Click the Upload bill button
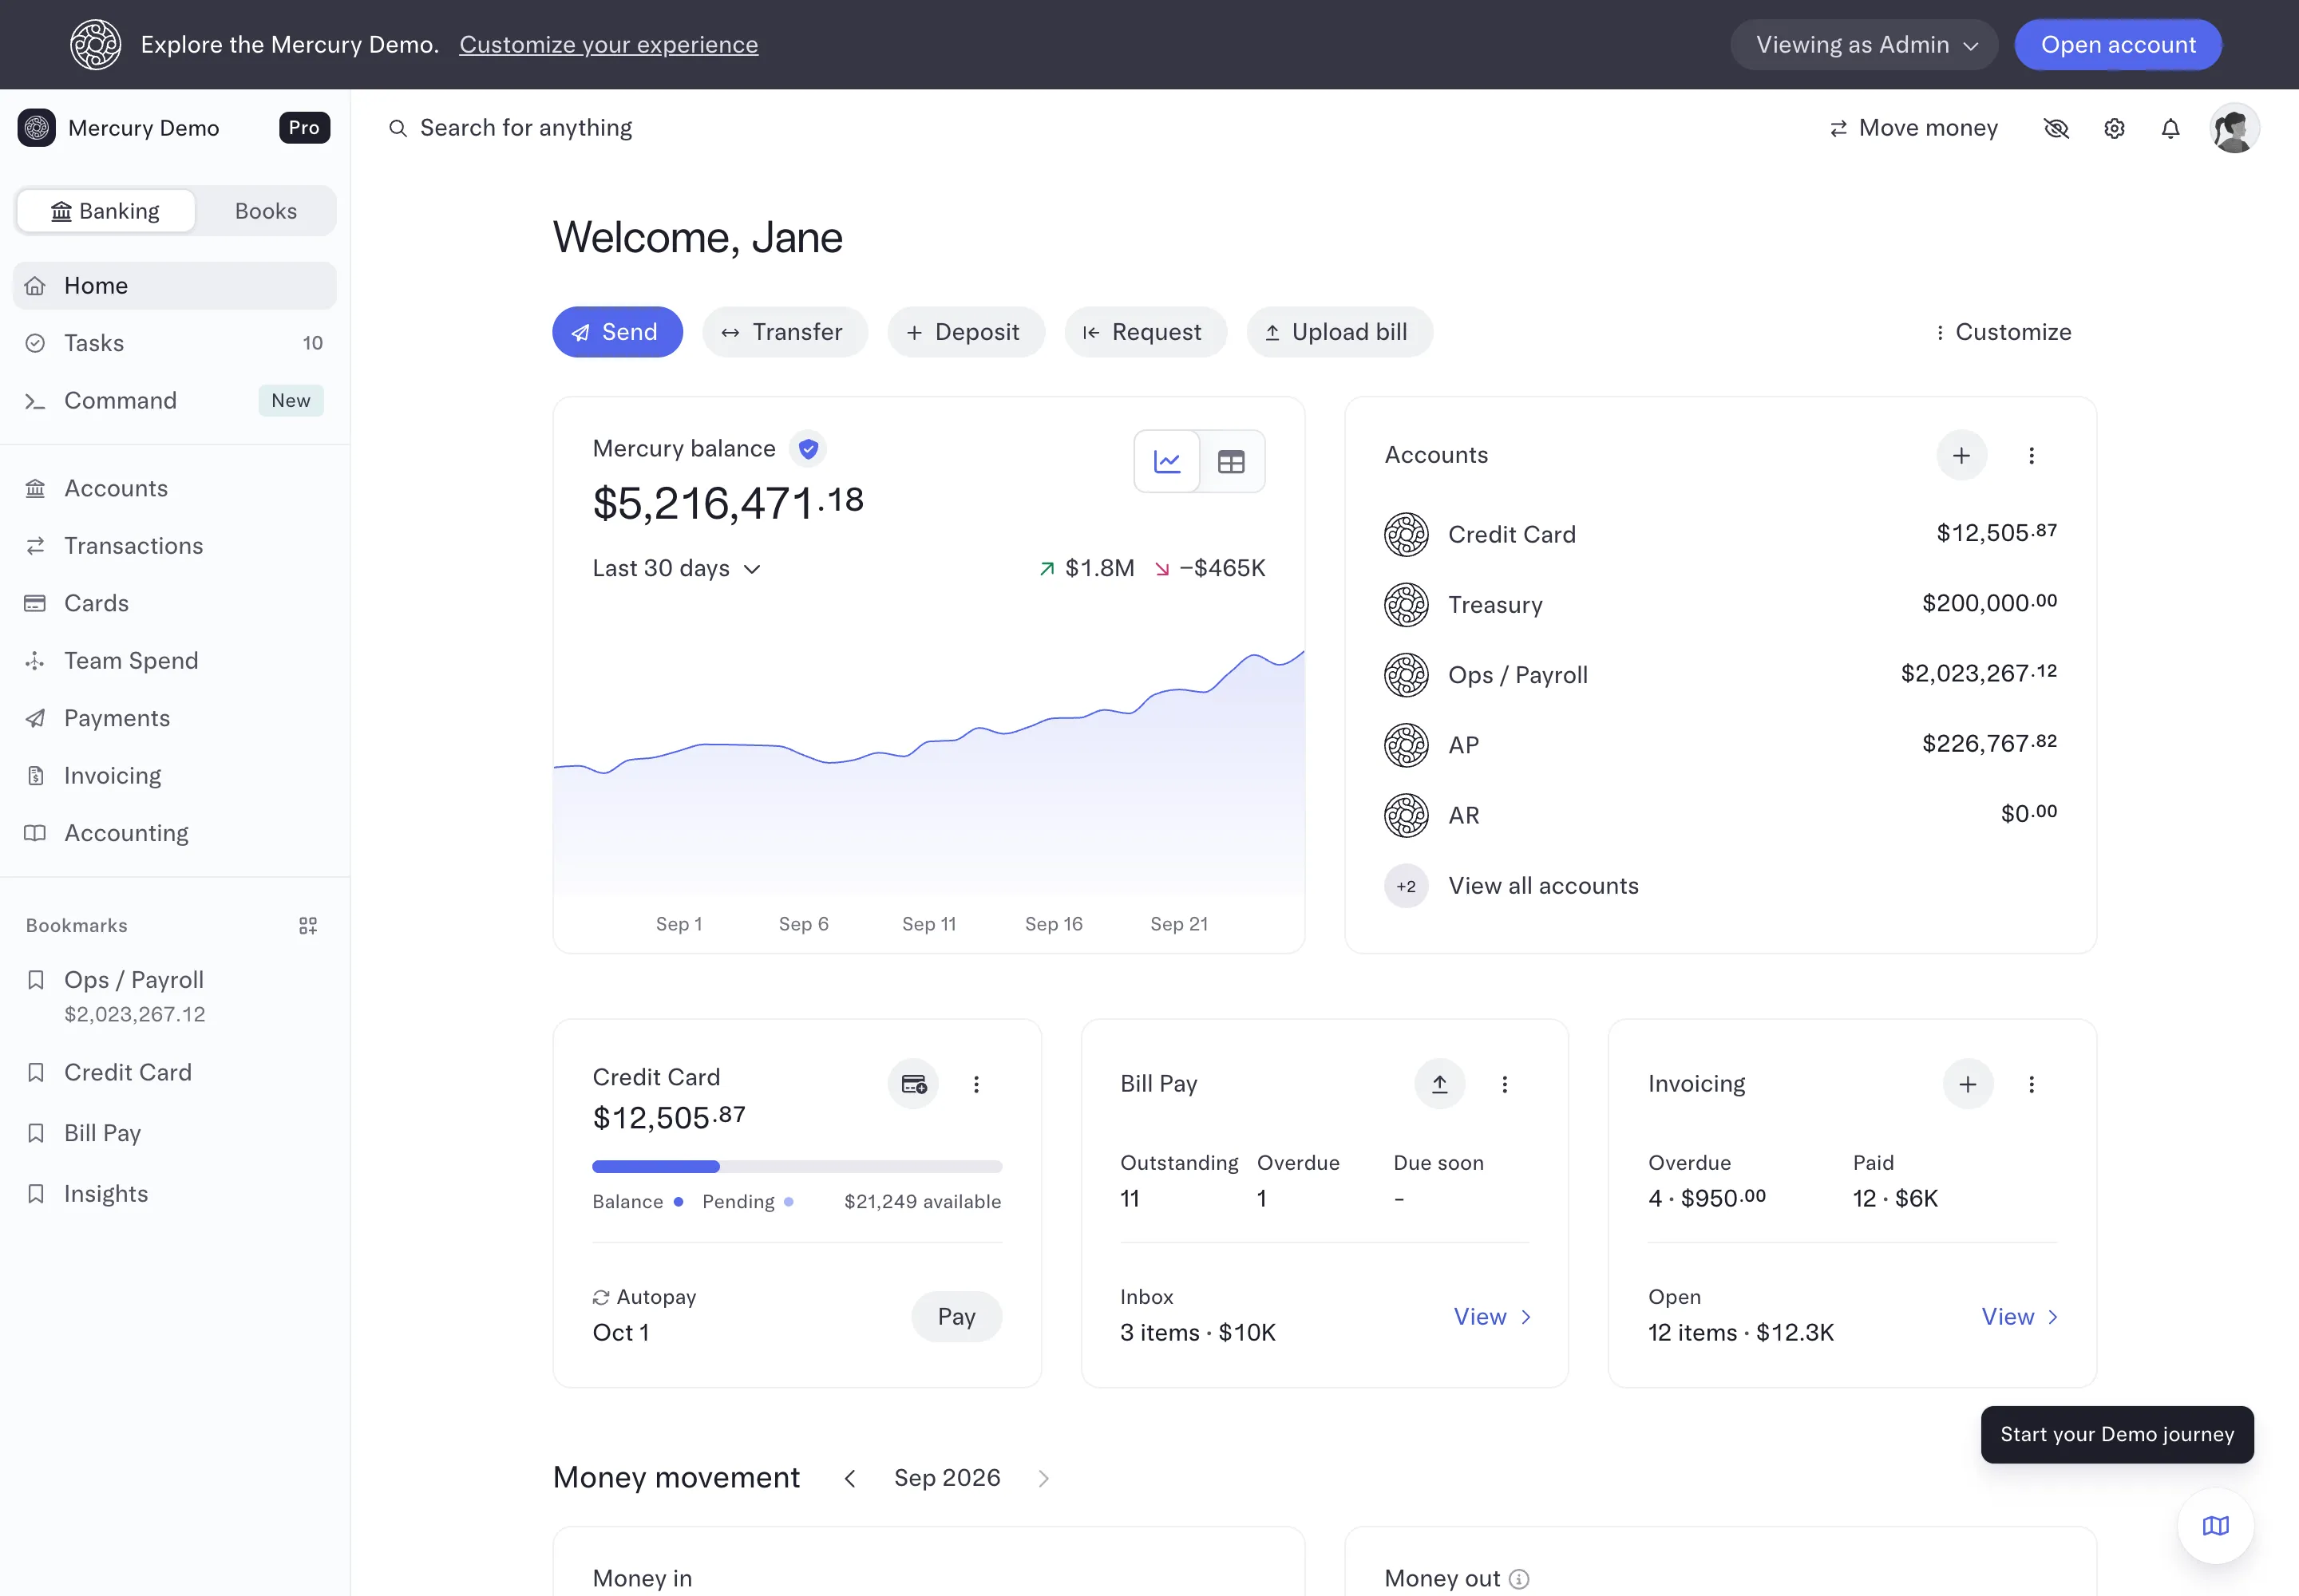Viewport: 2299px width, 1596px height. click(1339, 332)
